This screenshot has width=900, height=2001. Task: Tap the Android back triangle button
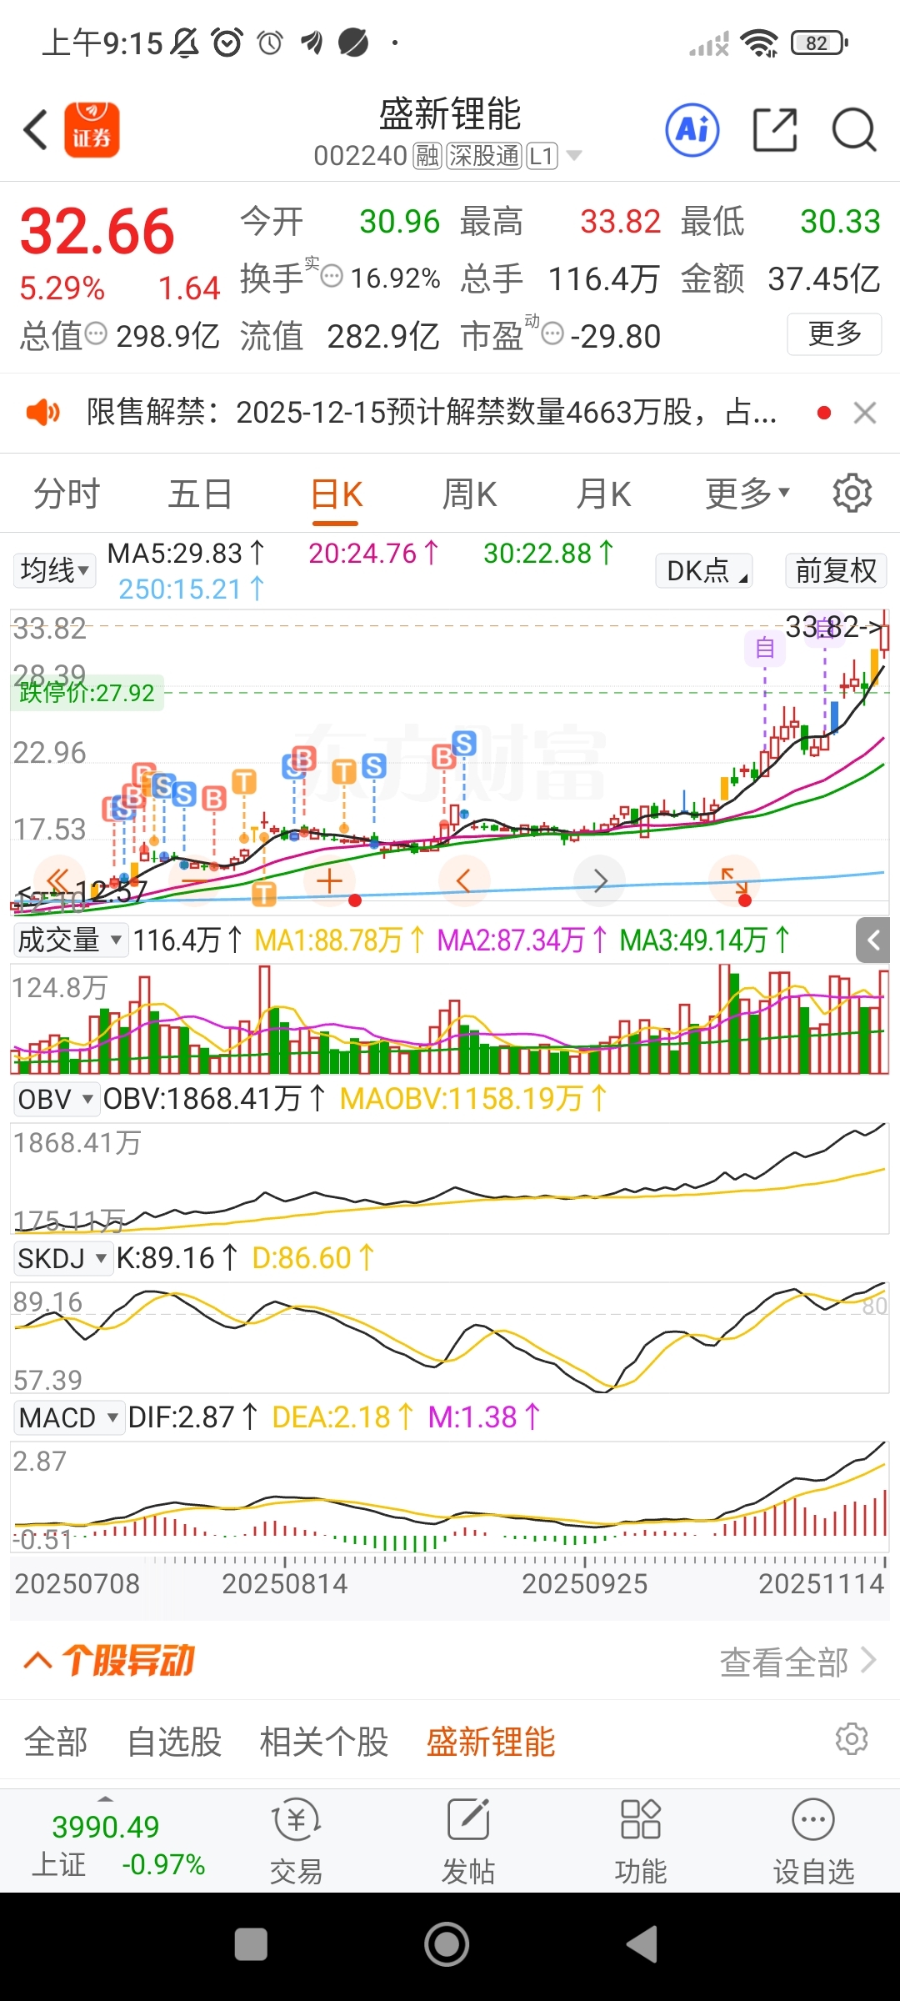point(642,1944)
